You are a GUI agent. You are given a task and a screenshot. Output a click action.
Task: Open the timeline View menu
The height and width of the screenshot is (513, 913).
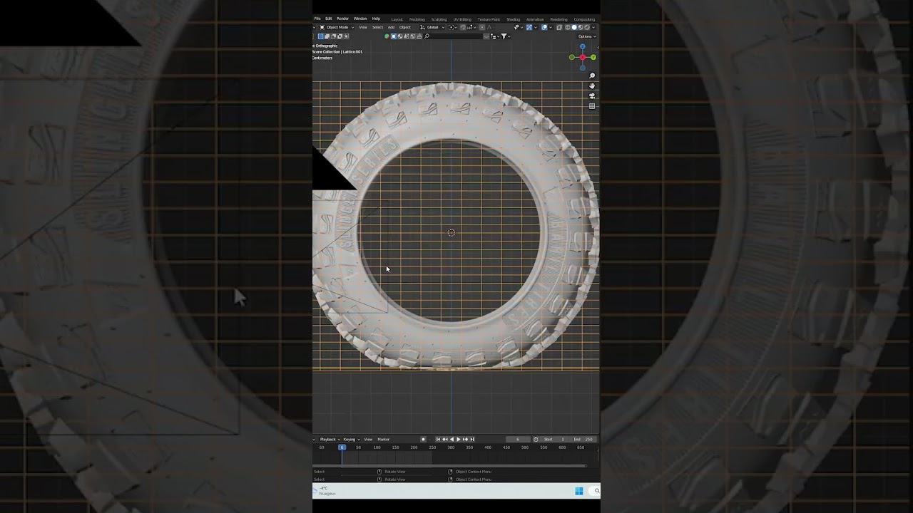point(368,439)
